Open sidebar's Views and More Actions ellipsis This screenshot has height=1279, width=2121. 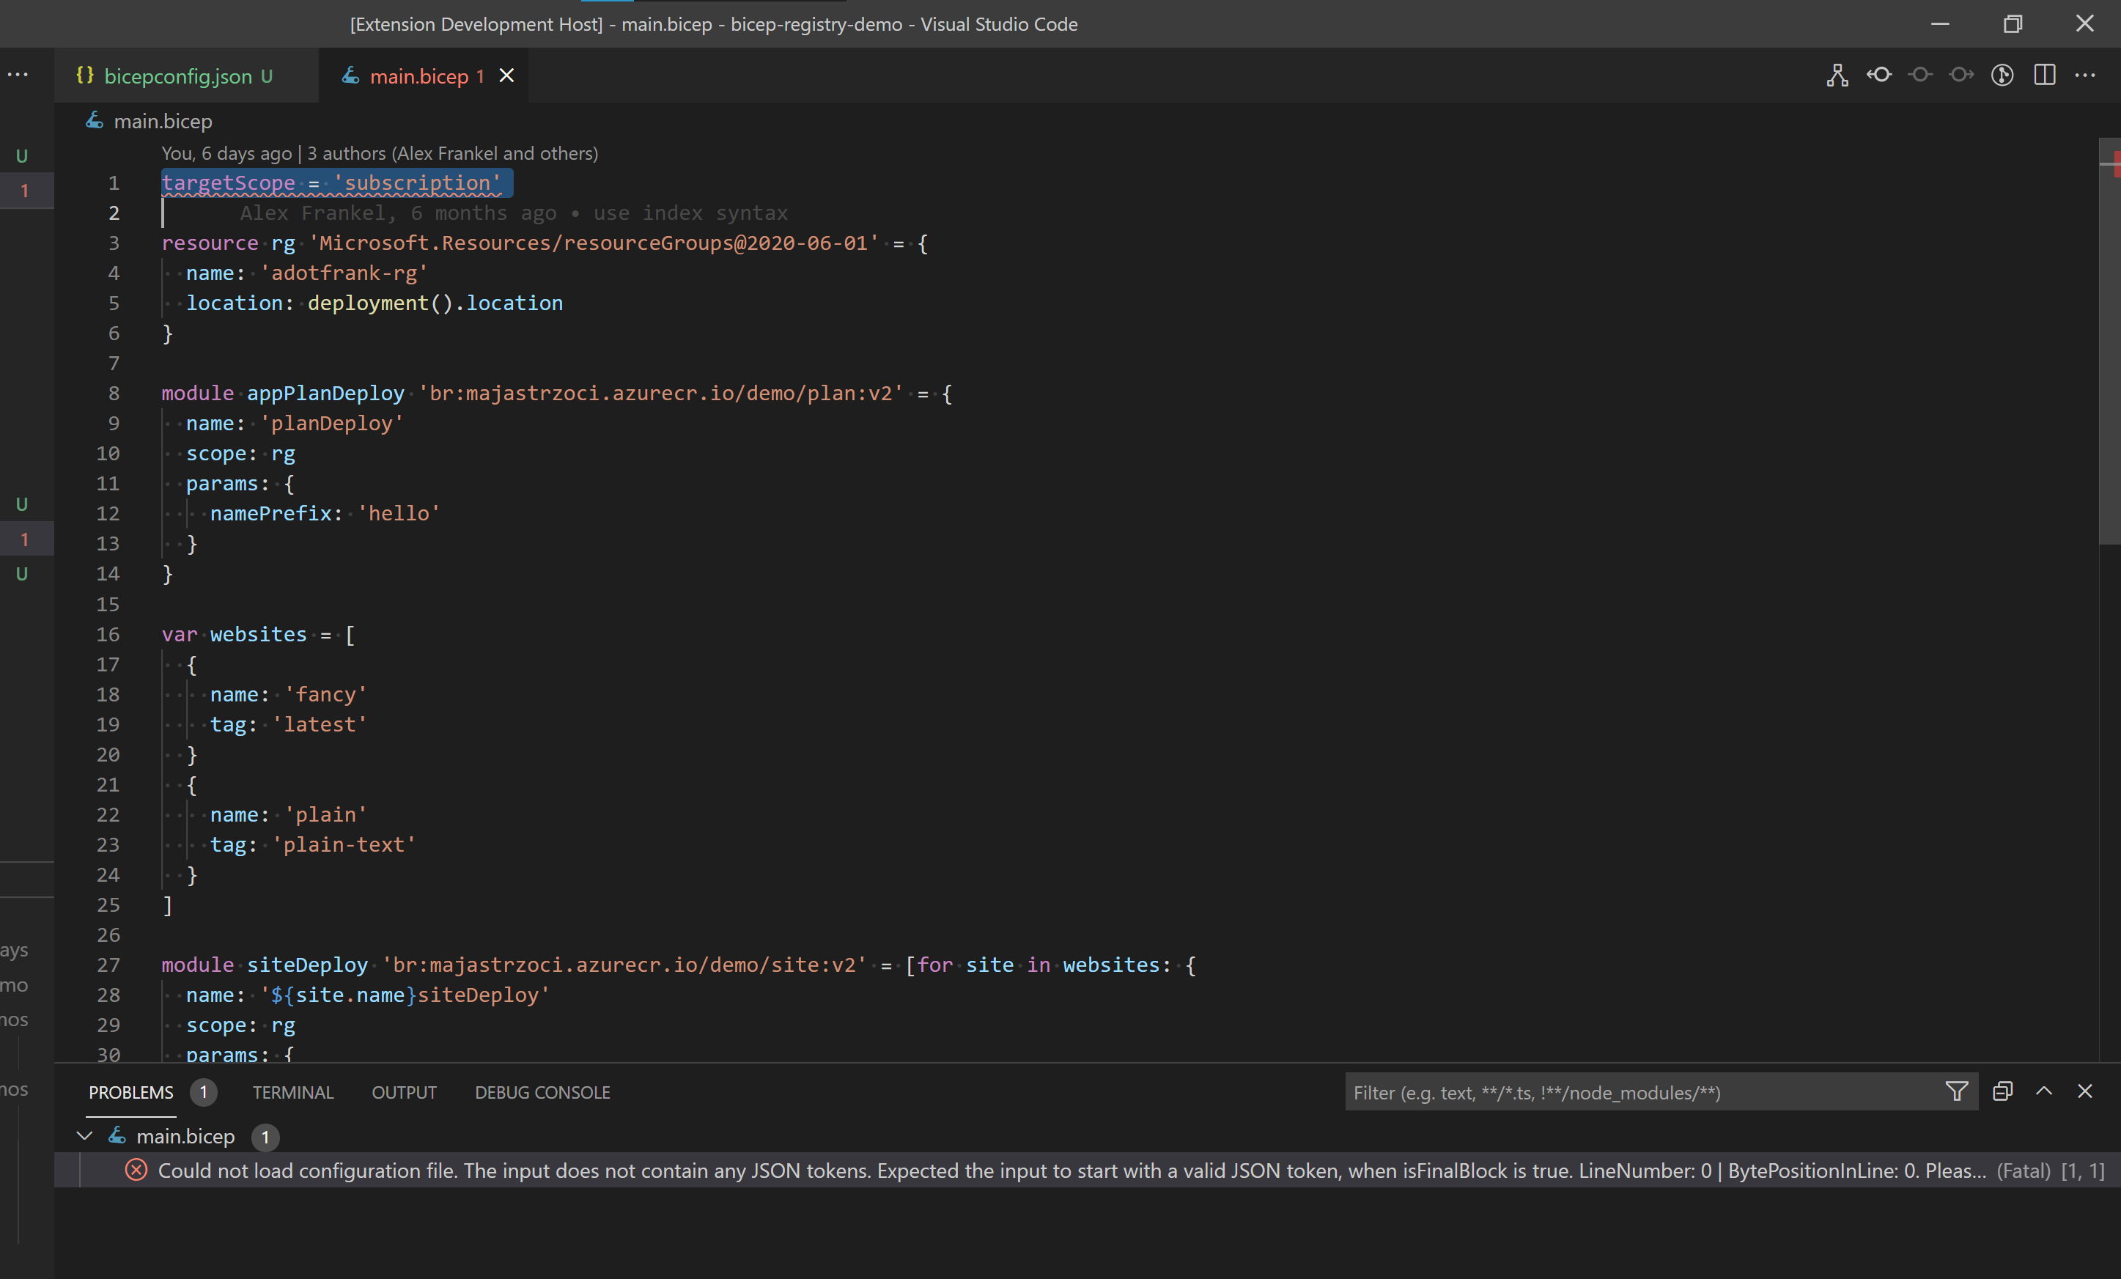point(17,75)
